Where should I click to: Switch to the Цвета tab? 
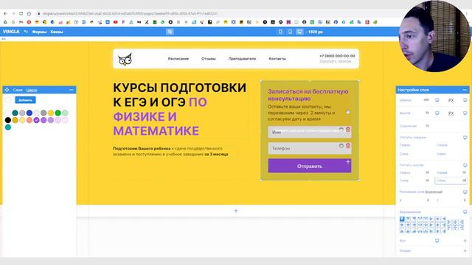coord(32,90)
